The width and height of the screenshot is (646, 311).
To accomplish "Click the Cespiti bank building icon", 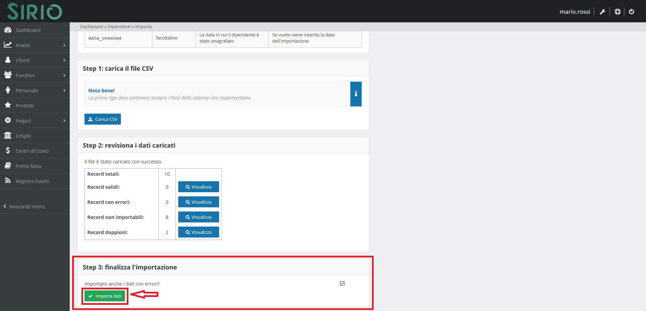I will coord(8,136).
